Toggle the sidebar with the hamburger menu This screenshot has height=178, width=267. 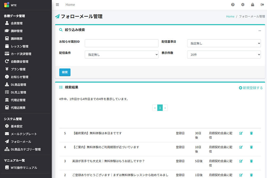pos(57,4)
